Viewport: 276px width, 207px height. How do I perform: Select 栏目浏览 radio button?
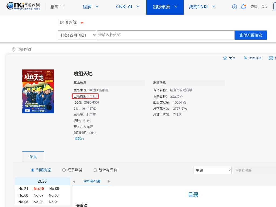pos(64,170)
